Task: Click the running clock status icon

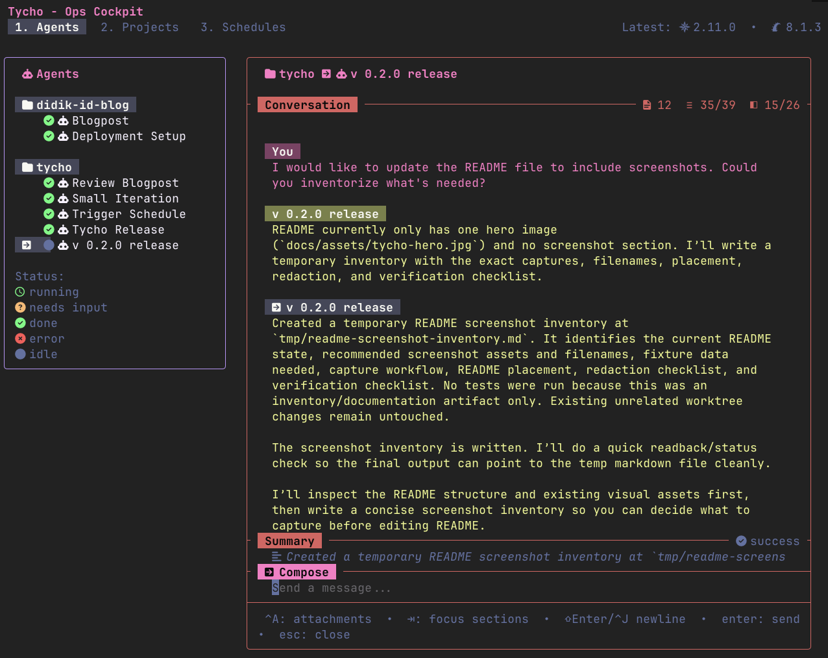Action: tap(20, 292)
